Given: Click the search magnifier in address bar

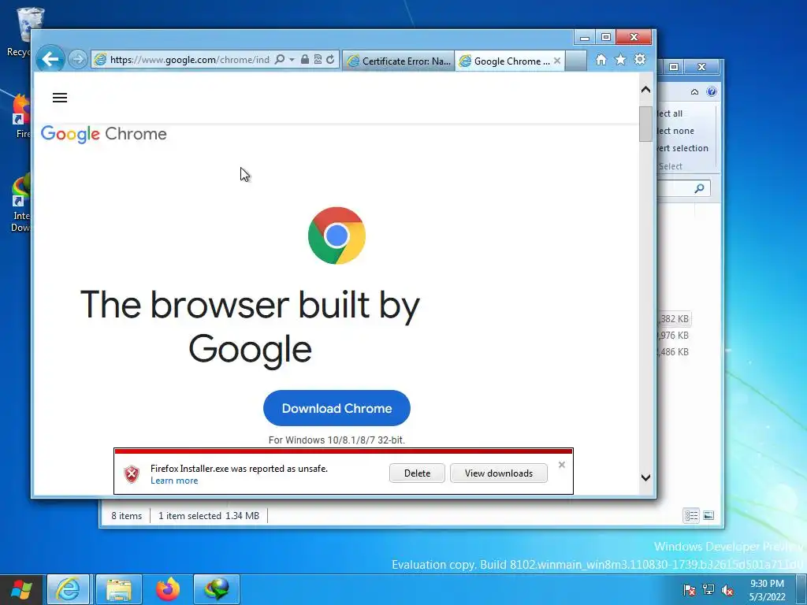Looking at the screenshot, I should [x=280, y=60].
